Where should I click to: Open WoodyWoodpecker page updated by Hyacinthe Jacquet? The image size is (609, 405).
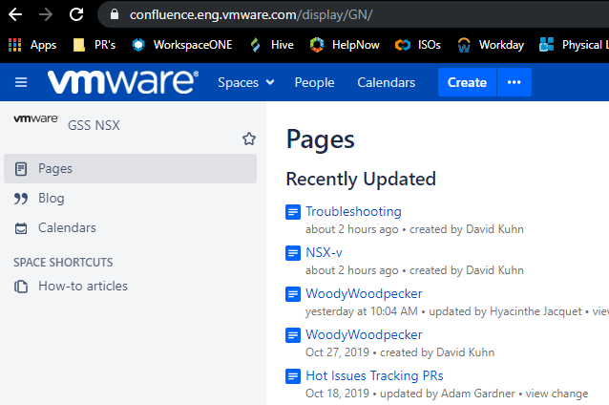[364, 293]
